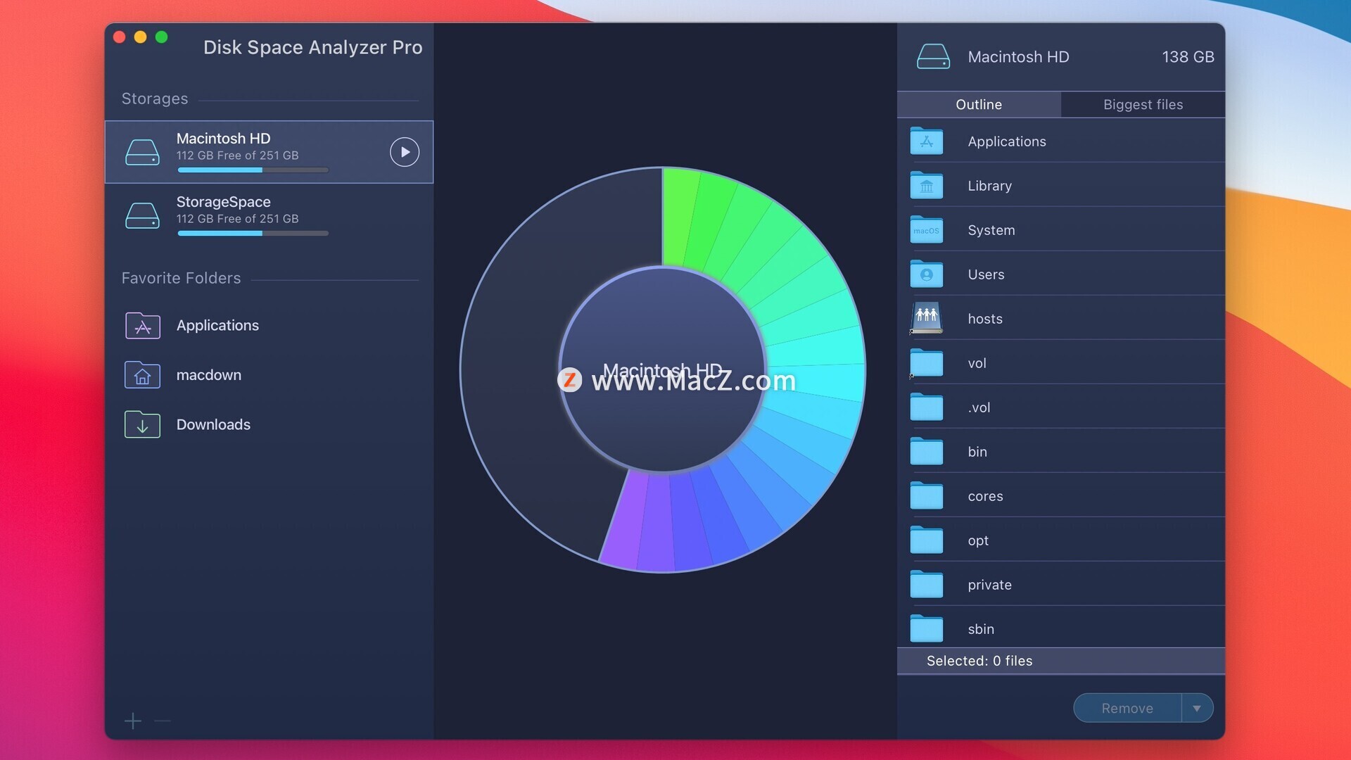
Task: Click the bin folder icon in outline
Action: pos(926,452)
